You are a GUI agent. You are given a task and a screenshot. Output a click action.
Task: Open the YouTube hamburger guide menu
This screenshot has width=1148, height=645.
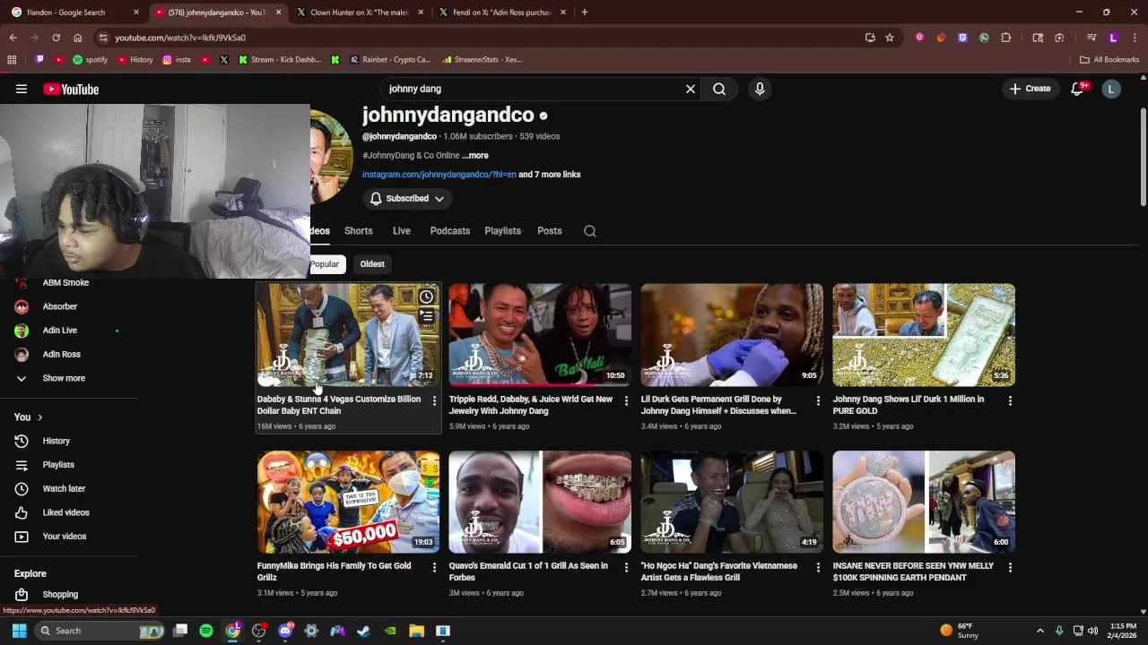(x=22, y=89)
